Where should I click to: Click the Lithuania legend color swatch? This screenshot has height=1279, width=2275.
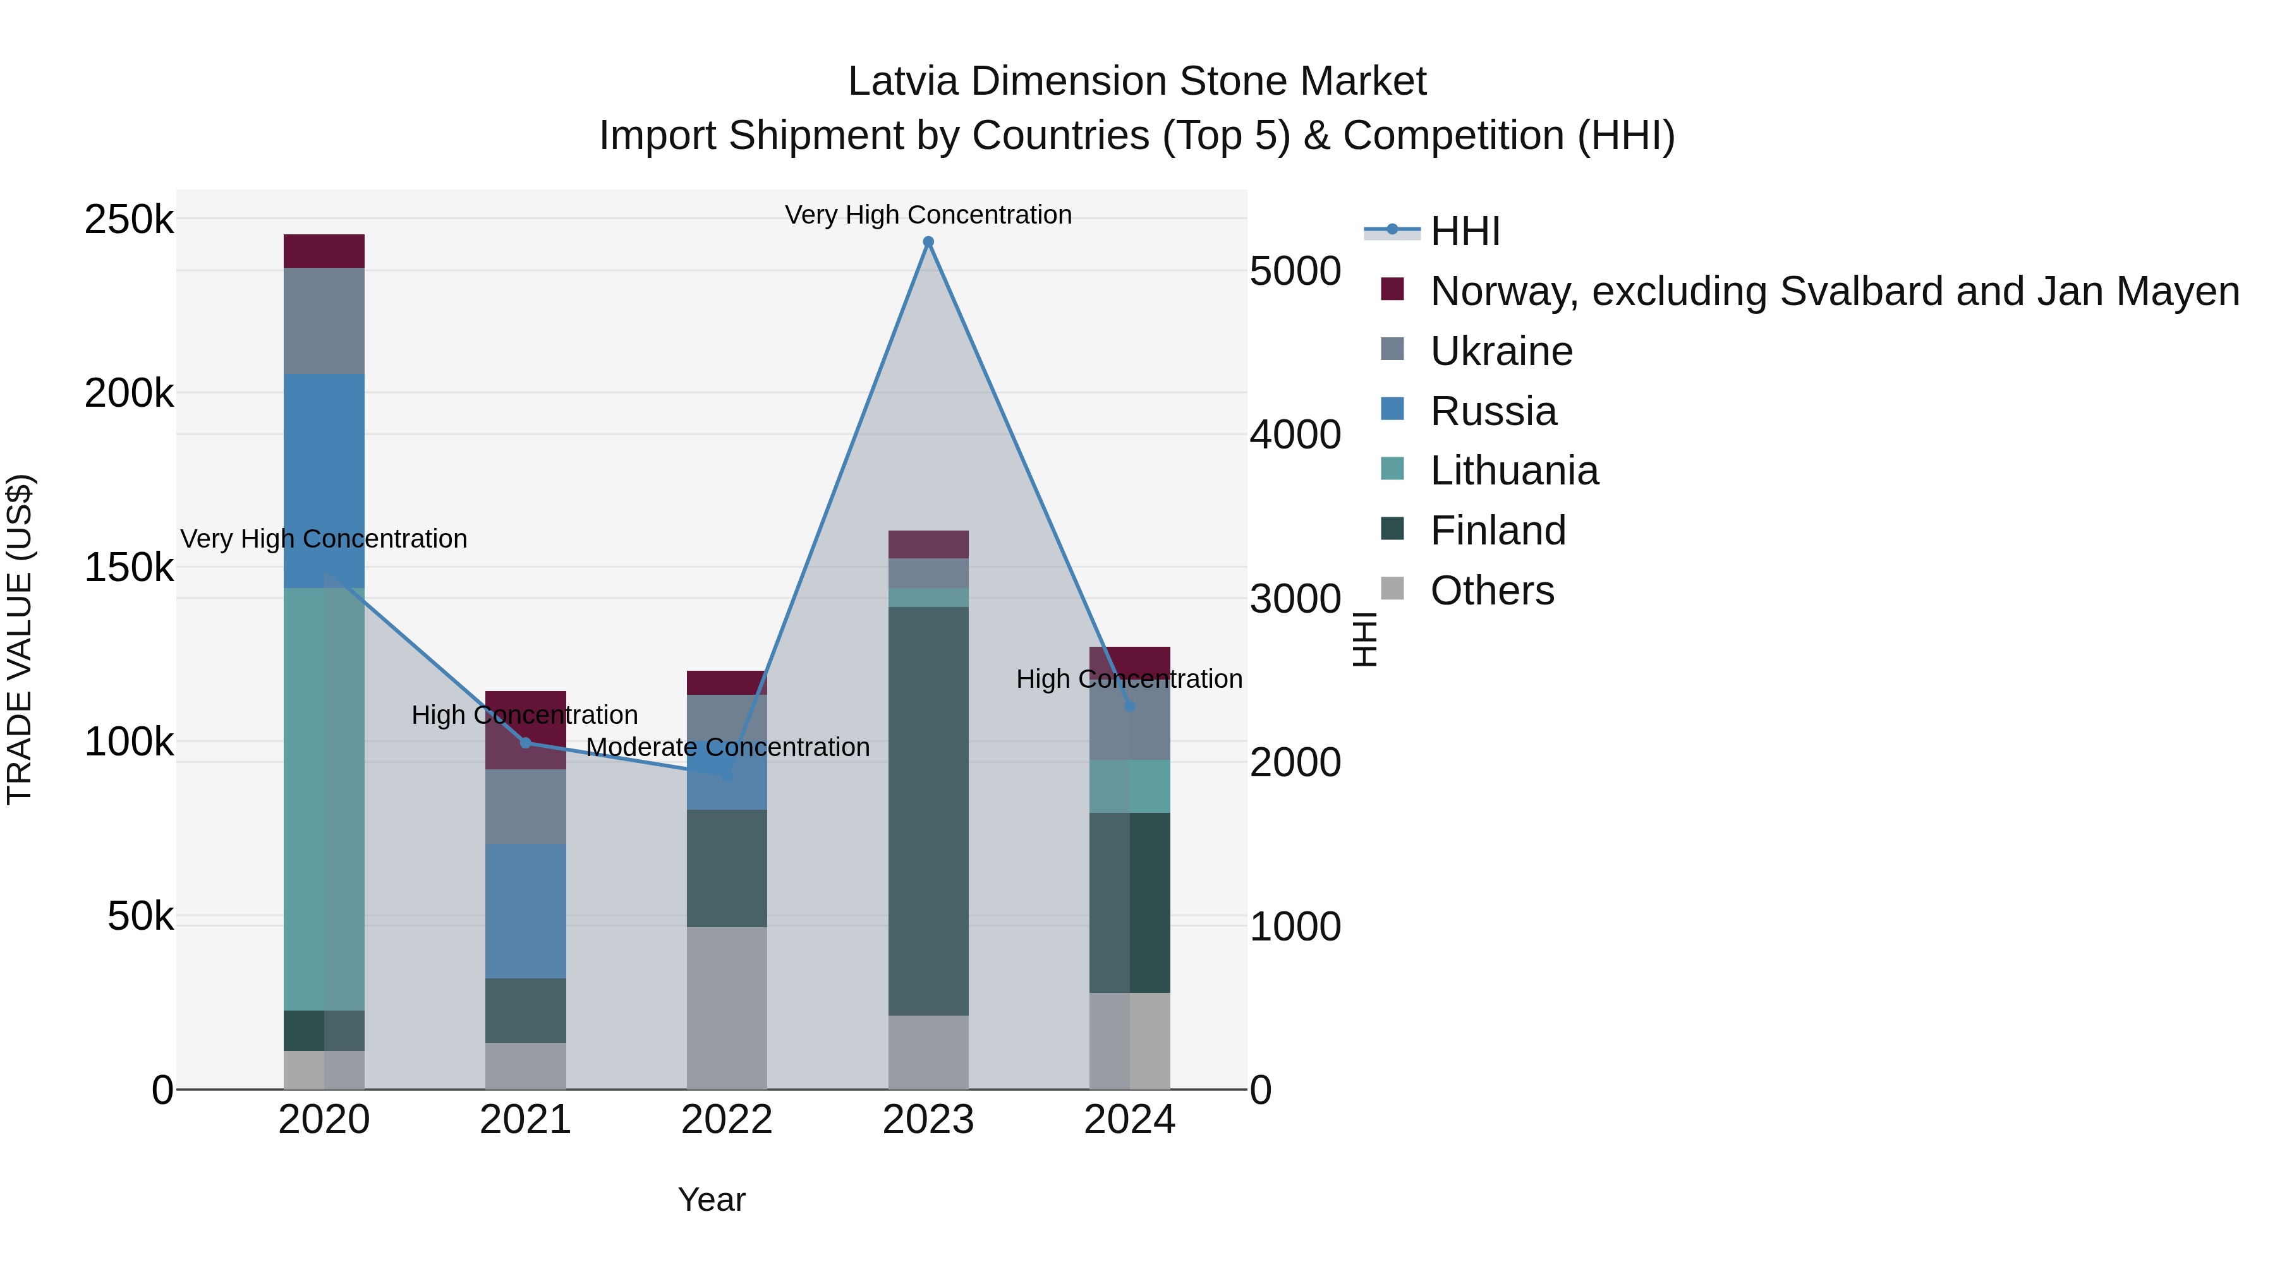click(1392, 469)
